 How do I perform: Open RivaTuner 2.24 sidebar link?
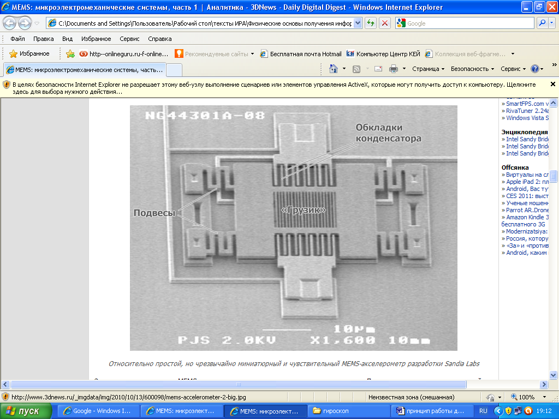tap(527, 111)
